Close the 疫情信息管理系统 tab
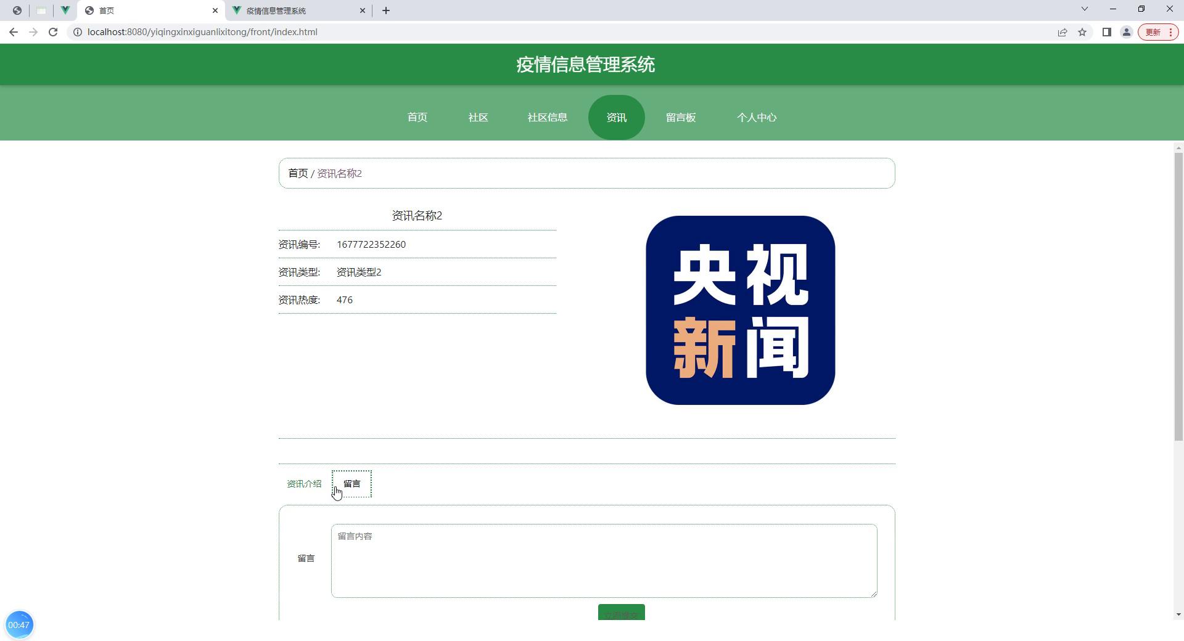 [x=363, y=10]
